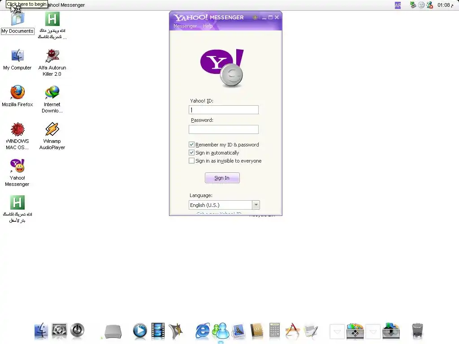
Task: Click the Yahoo! ID input field
Action: click(224, 110)
